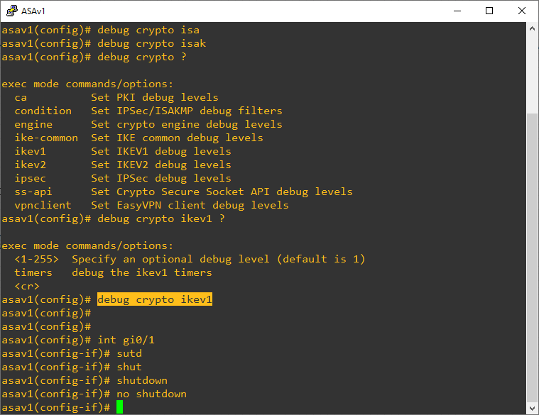This screenshot has width=539, height=415.
Task: Click the 'timers' option keyword
Action: pos(33,272)
